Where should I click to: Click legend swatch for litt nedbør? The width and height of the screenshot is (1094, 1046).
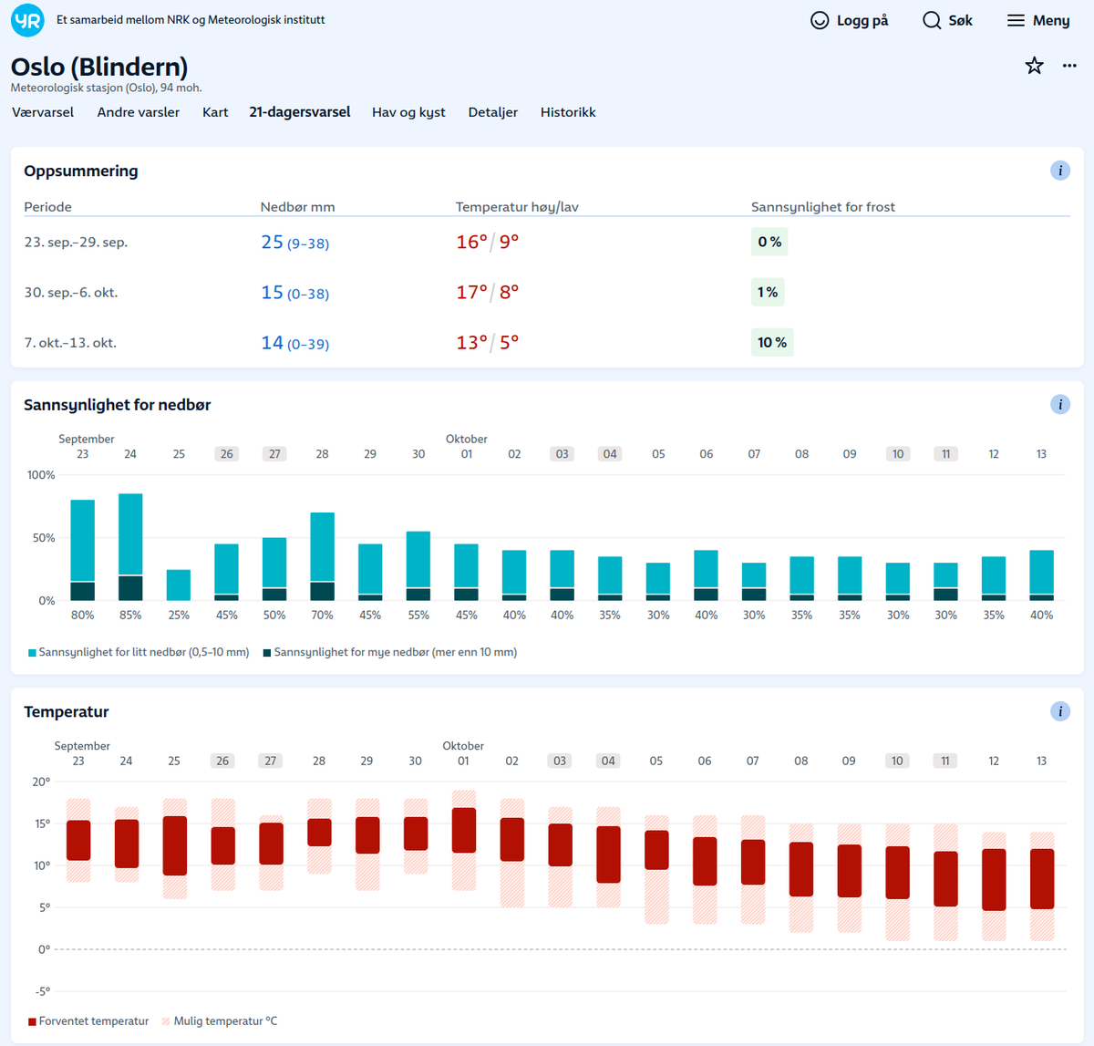coord(33,653)
